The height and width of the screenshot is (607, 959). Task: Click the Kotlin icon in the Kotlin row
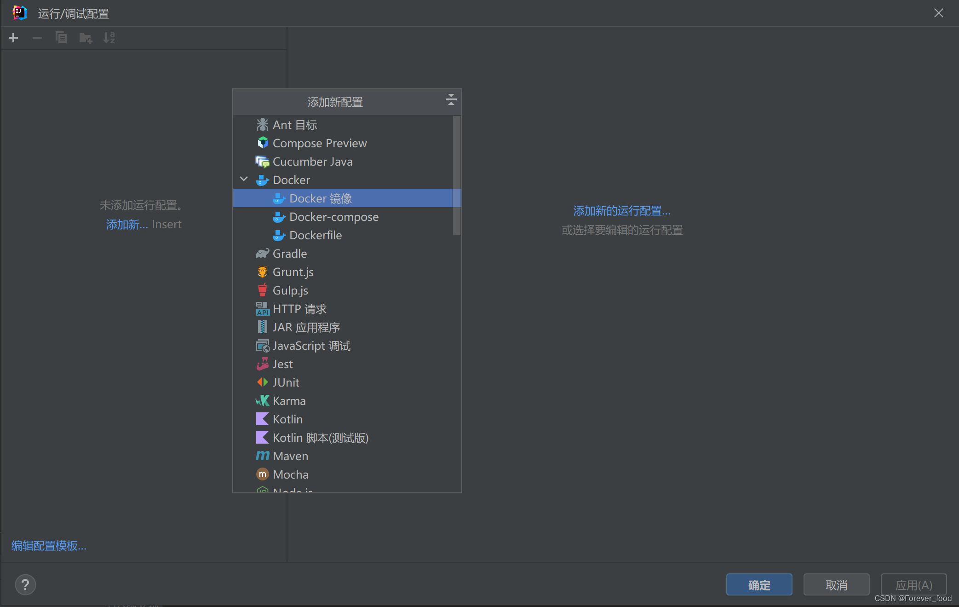[262, 419]
